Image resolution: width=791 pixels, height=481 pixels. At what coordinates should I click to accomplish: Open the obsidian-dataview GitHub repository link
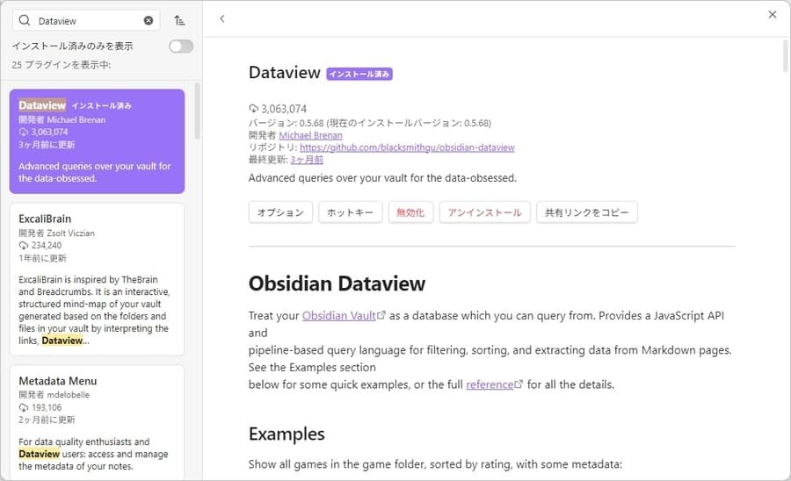(407, 147)
